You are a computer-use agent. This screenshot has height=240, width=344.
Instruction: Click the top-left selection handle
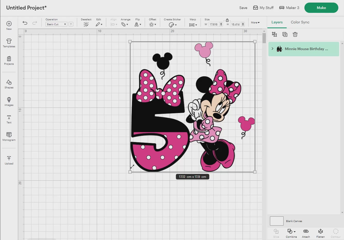coord(130,42)
